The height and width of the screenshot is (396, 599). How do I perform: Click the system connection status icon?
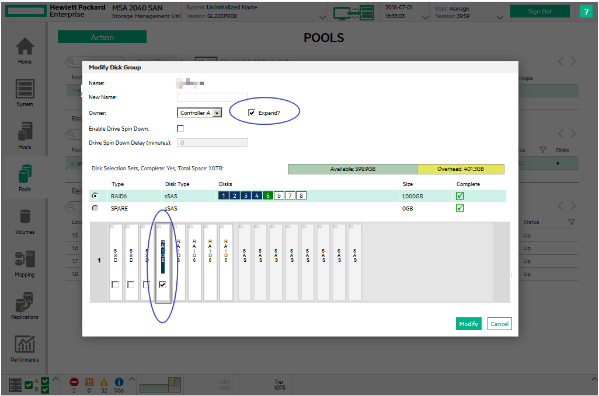click(353, 13)
